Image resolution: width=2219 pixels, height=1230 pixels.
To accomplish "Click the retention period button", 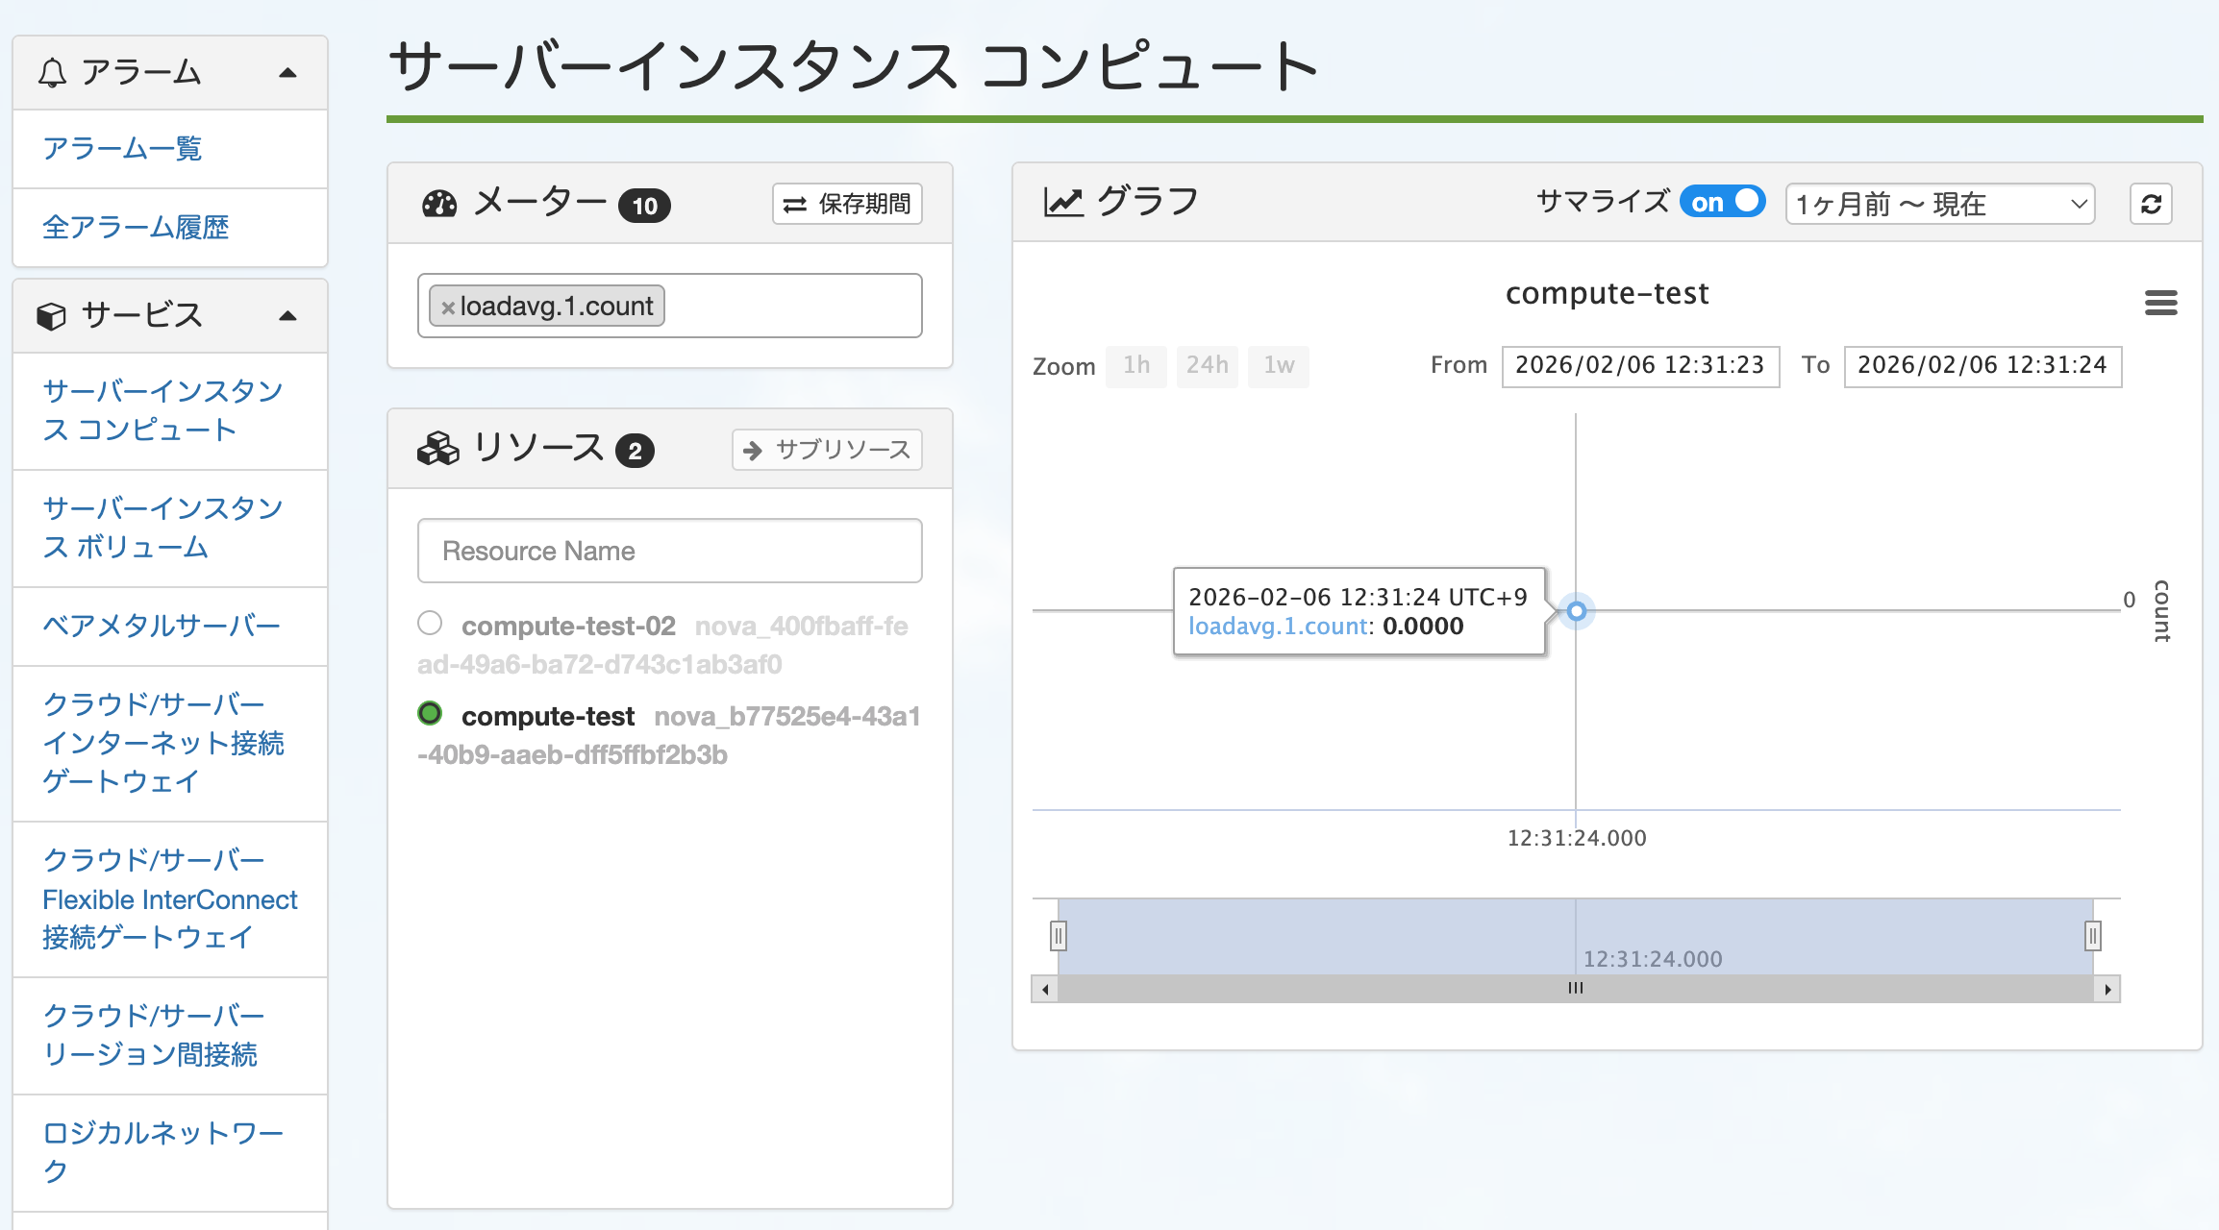I will pyautogui.click(x=847, y=204).
